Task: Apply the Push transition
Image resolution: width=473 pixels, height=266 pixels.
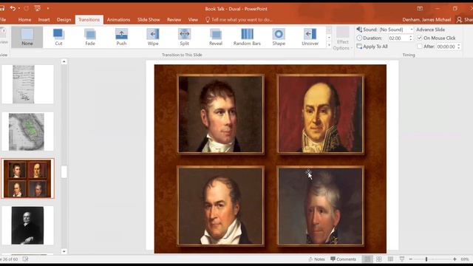Action: [121, 37]
